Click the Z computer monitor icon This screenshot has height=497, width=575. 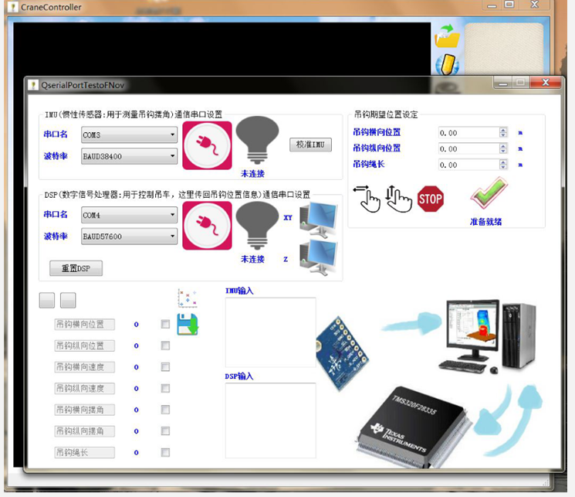317,258
